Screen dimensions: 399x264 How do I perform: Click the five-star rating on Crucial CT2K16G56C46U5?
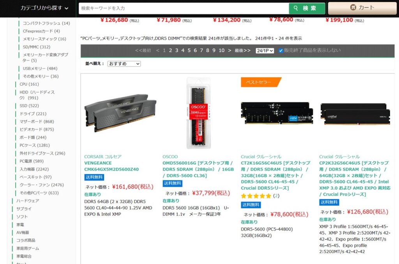pyautogui.click(x=256, y=196)
